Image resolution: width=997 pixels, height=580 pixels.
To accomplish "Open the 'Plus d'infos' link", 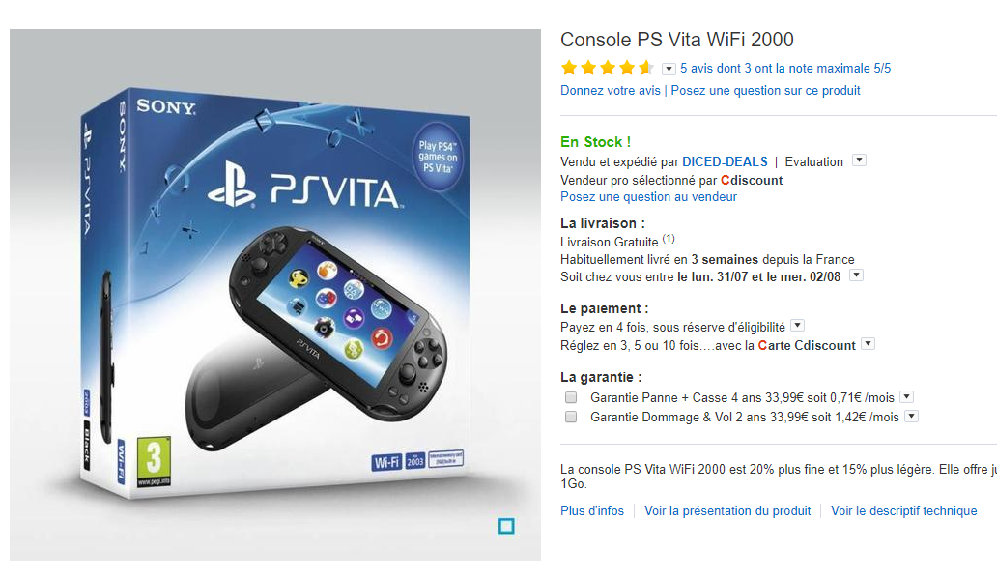I will pyautogui.click(x=592, y=510).
